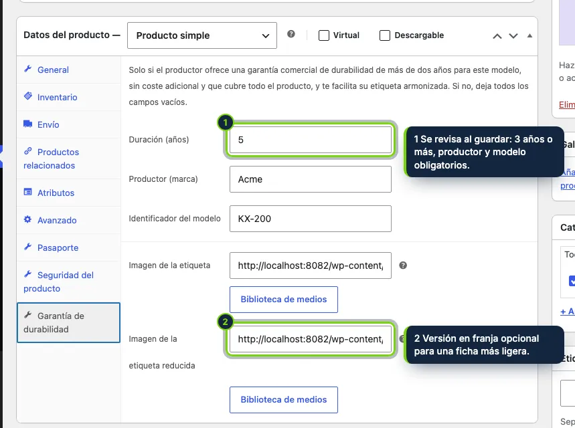Click the 'Identificador del modelo' label
The width and height of the screenshot is (575, 428).
click(x=175, y=219)
